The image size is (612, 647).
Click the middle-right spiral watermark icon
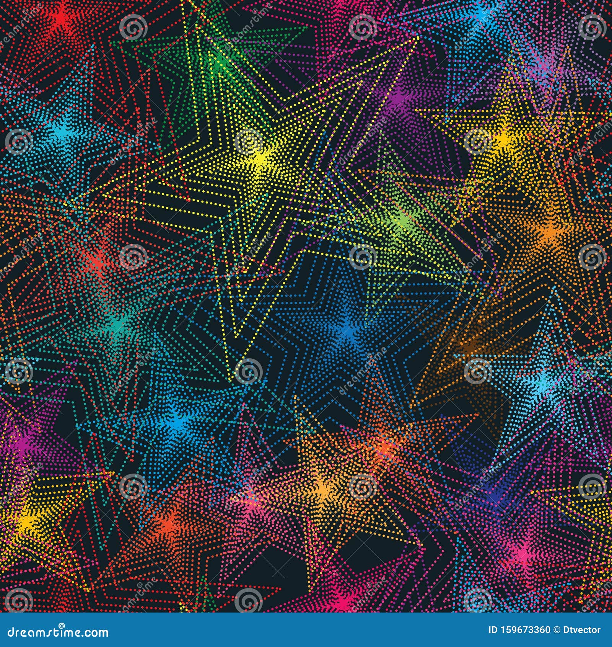point(591,257)
